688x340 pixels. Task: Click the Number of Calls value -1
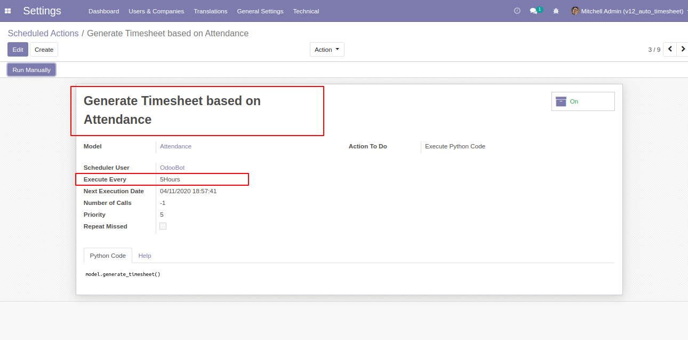point(163,203)
